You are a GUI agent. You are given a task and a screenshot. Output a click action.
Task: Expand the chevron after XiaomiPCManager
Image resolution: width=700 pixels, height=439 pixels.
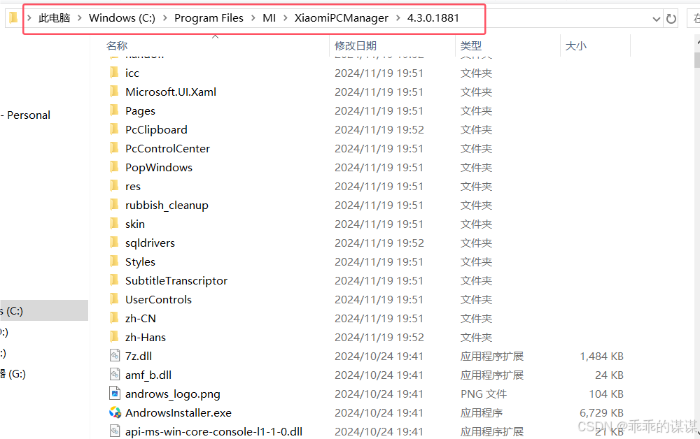398,18
